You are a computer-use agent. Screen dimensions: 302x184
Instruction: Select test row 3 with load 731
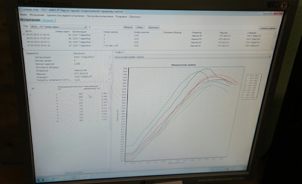point(69,100)
